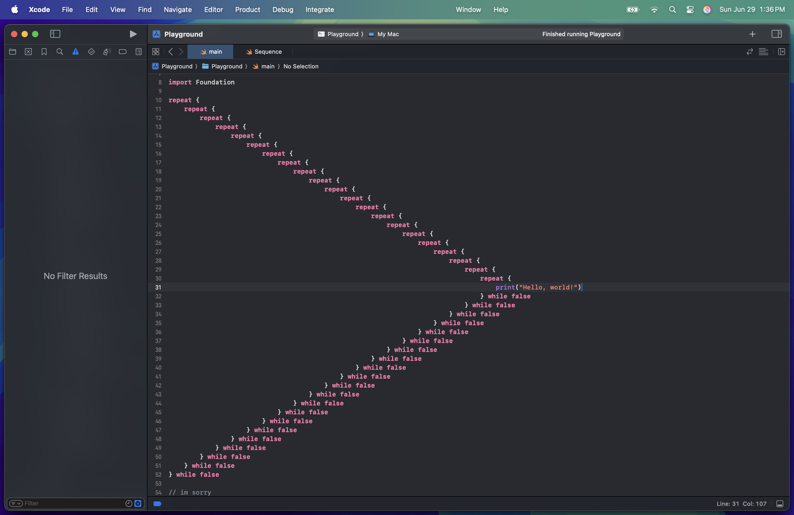Toggle show only recent issues filter

(129, 504)
